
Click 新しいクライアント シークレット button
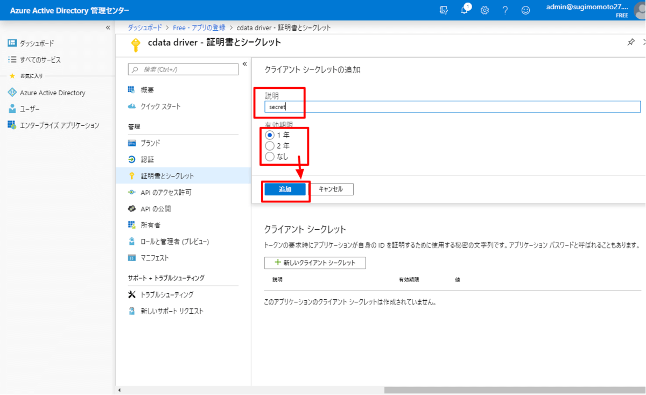pos(315,263)
